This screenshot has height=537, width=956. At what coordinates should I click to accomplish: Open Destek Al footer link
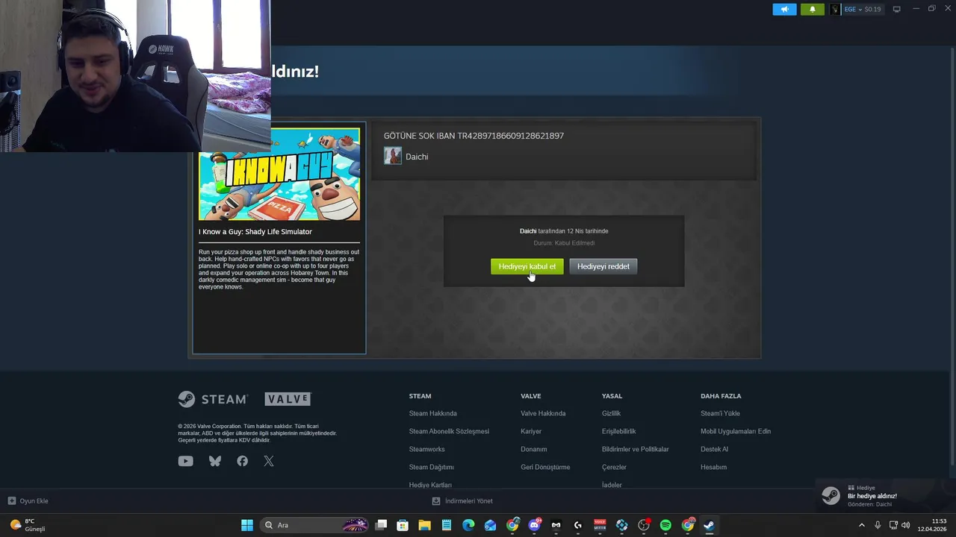pyautogui.click(x=714, y=449)
